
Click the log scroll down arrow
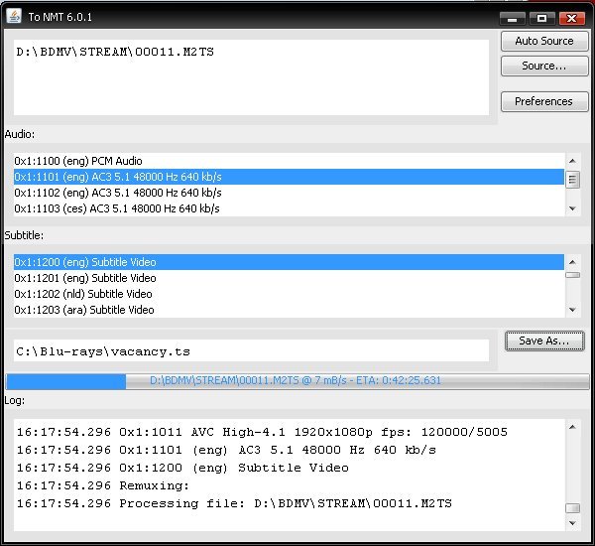[572, 523]
